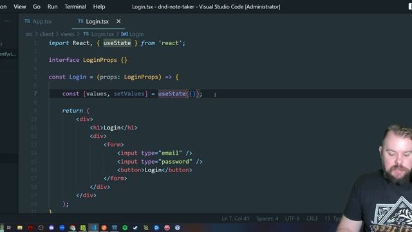Screen dimensions: 412x232
Task: Open Google Chrome from the taskbar
Action: pos(73,227)
